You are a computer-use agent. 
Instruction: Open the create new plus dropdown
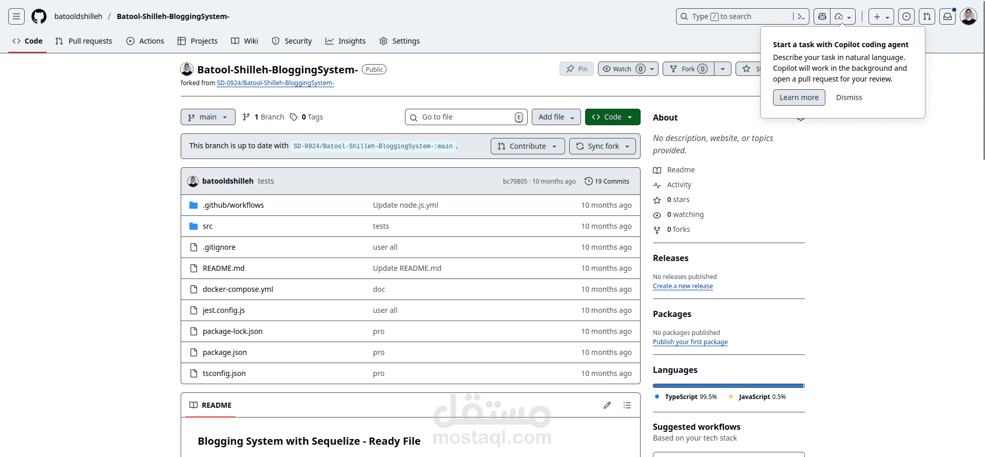881,16
